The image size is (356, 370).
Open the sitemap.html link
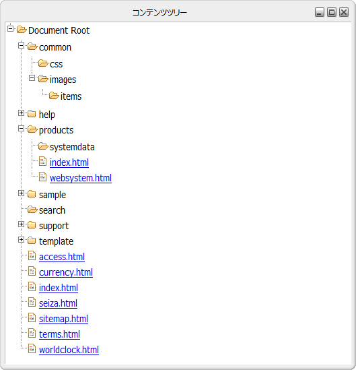(64, 319)
